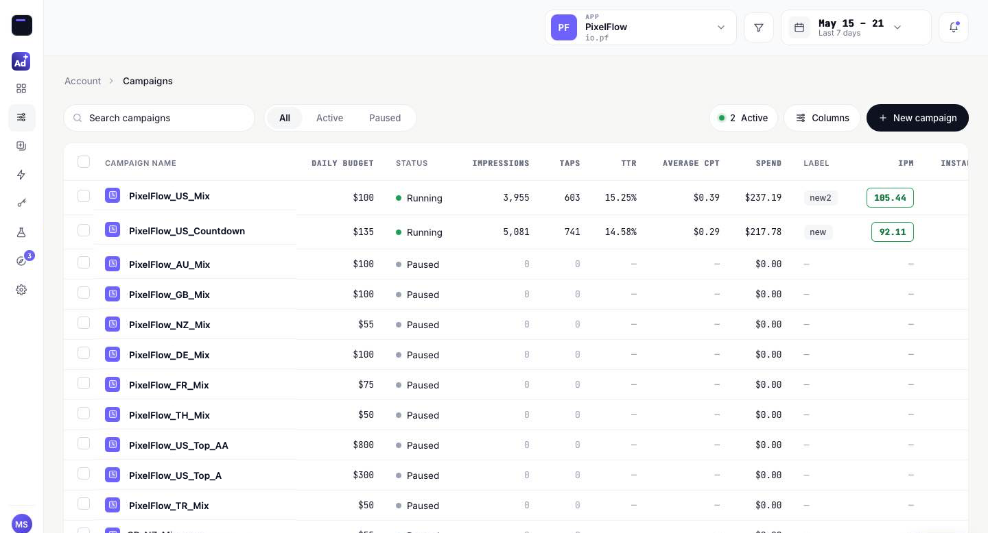Switch to the Active campaigns tab
Image resolution: width=988 pixels, height=533 pixels.
[x=329, y=118]
